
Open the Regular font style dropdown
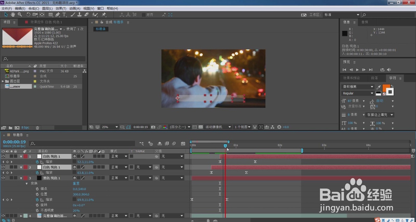point(357,93)
